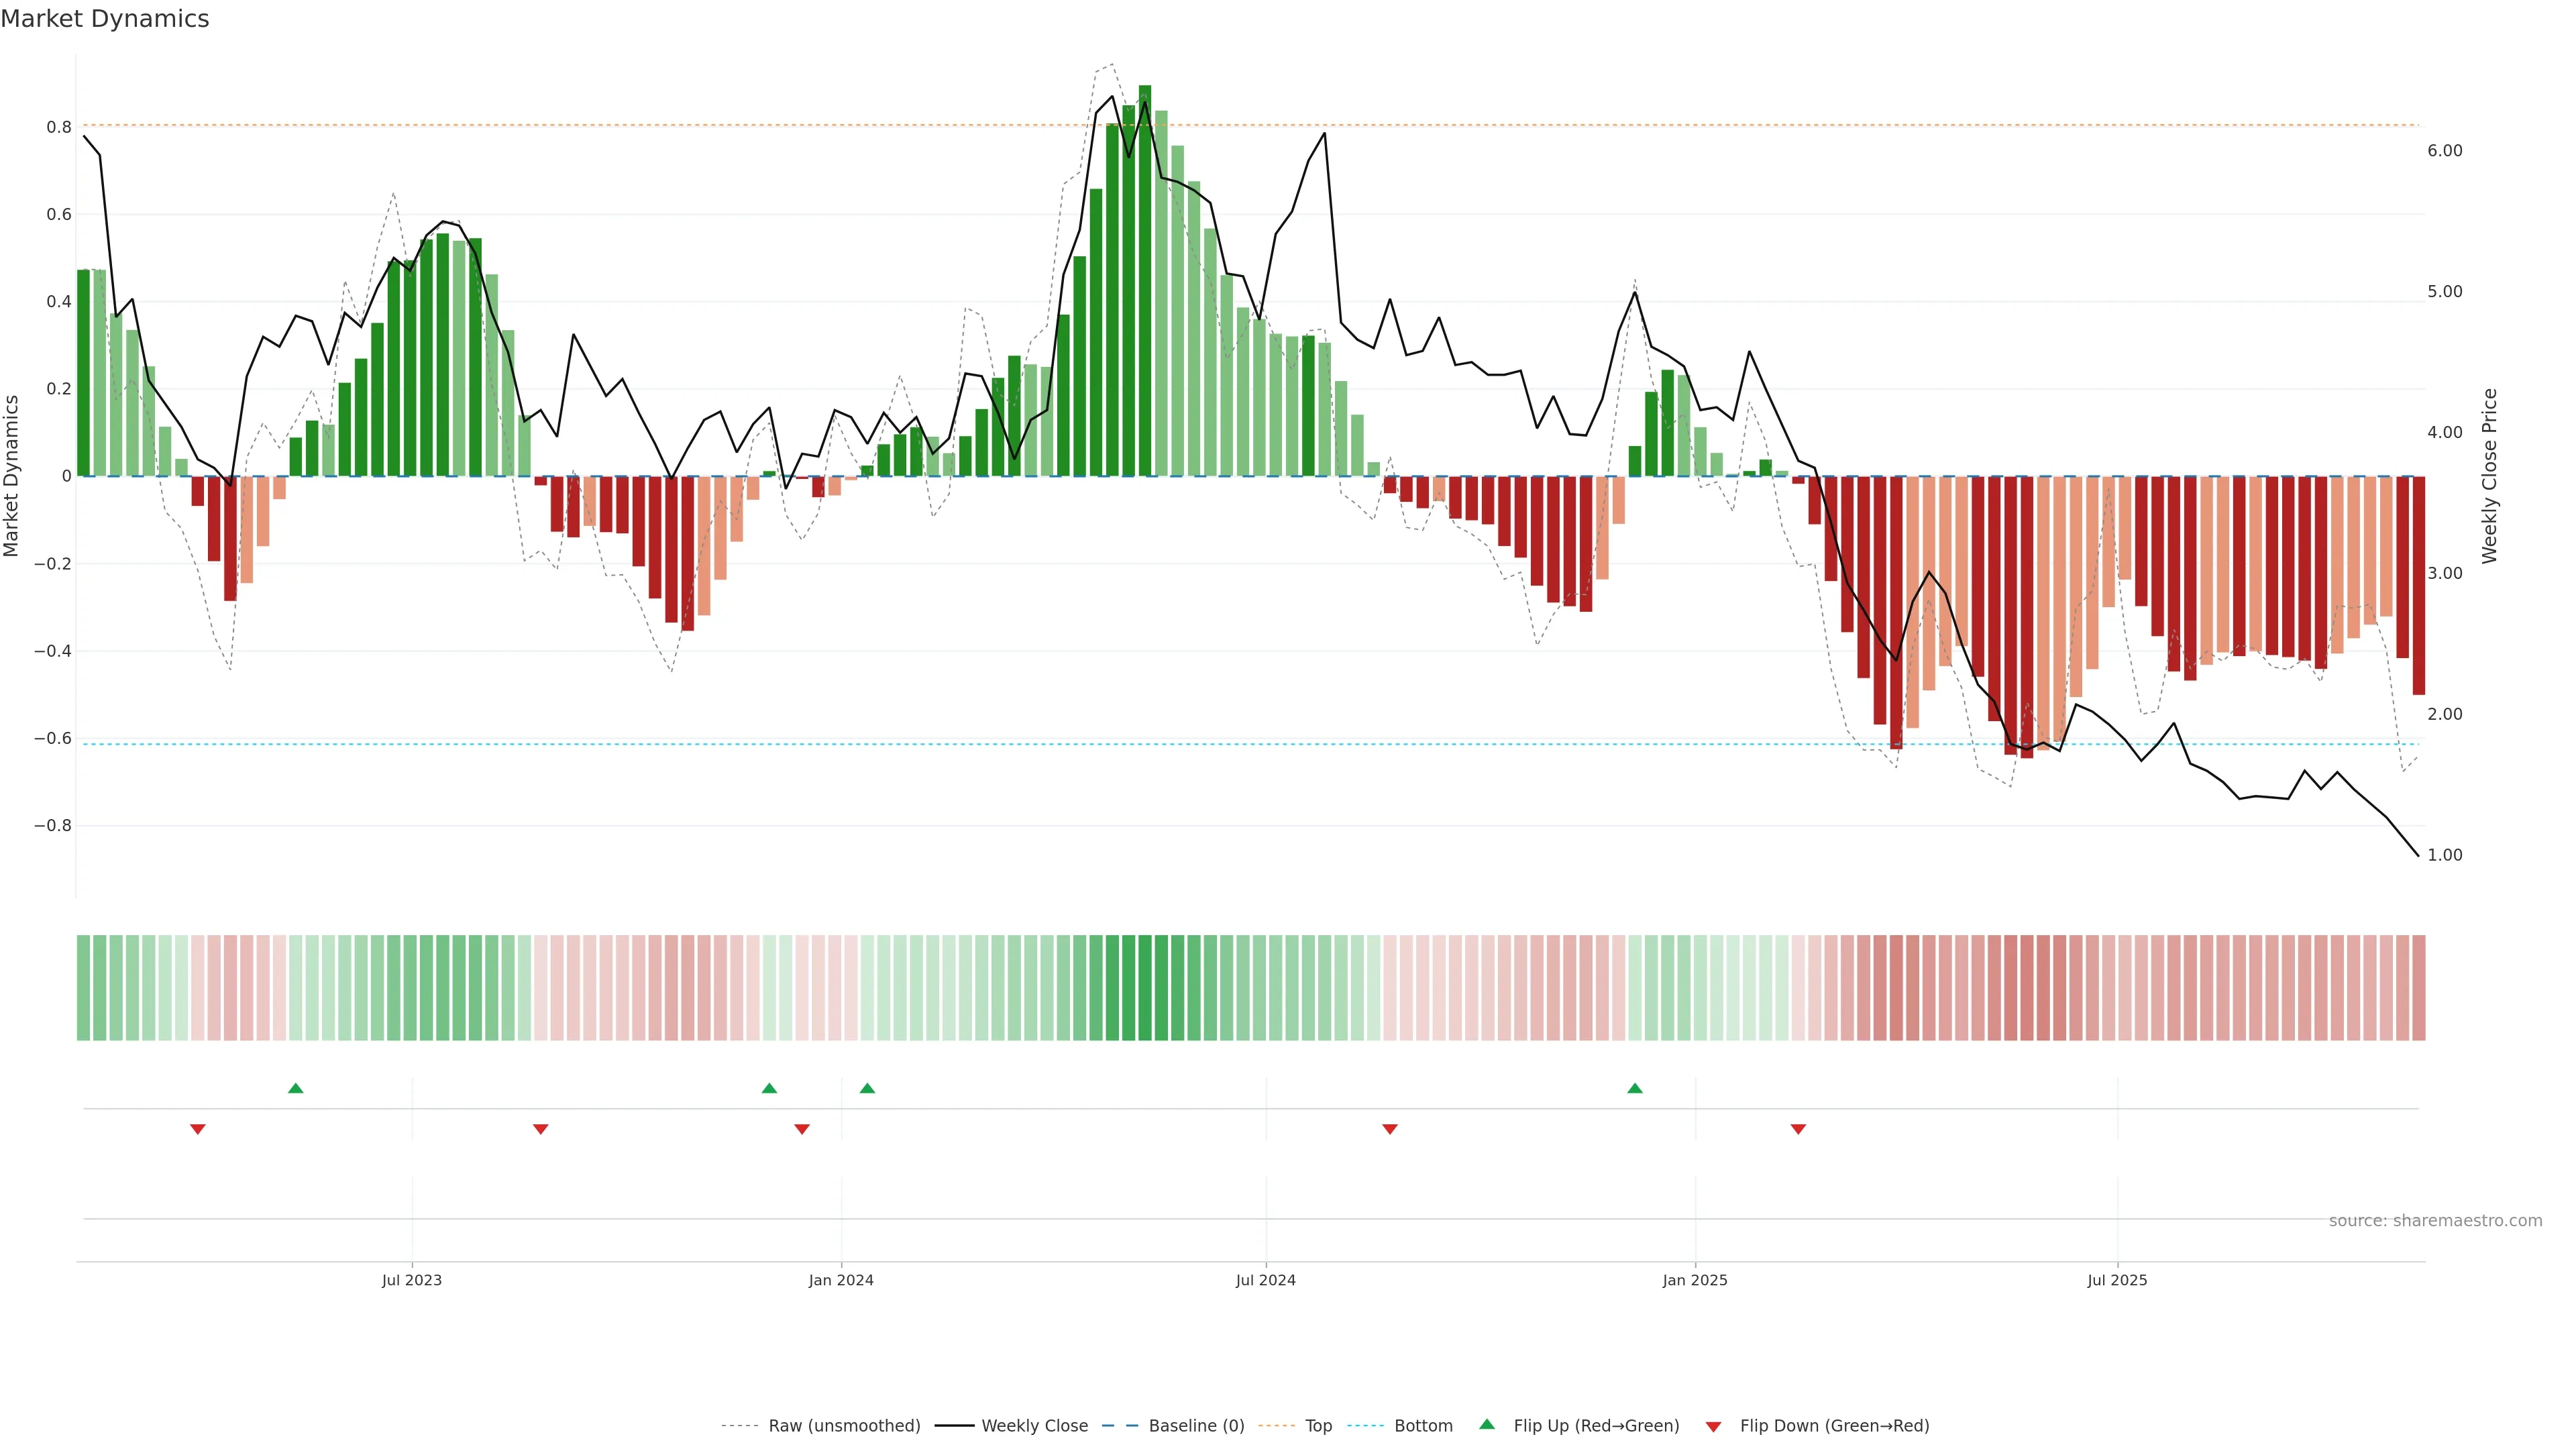2576x1449 pixels.
Task: Click the Flip Down triangle icon in the legend
Action: coord(1713,1426)
